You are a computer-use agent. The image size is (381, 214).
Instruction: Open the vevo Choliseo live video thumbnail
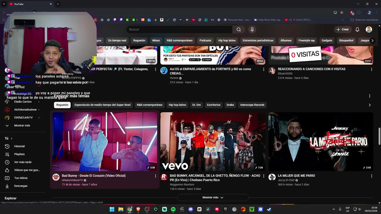pyautogui.click(x=213, y=141)
